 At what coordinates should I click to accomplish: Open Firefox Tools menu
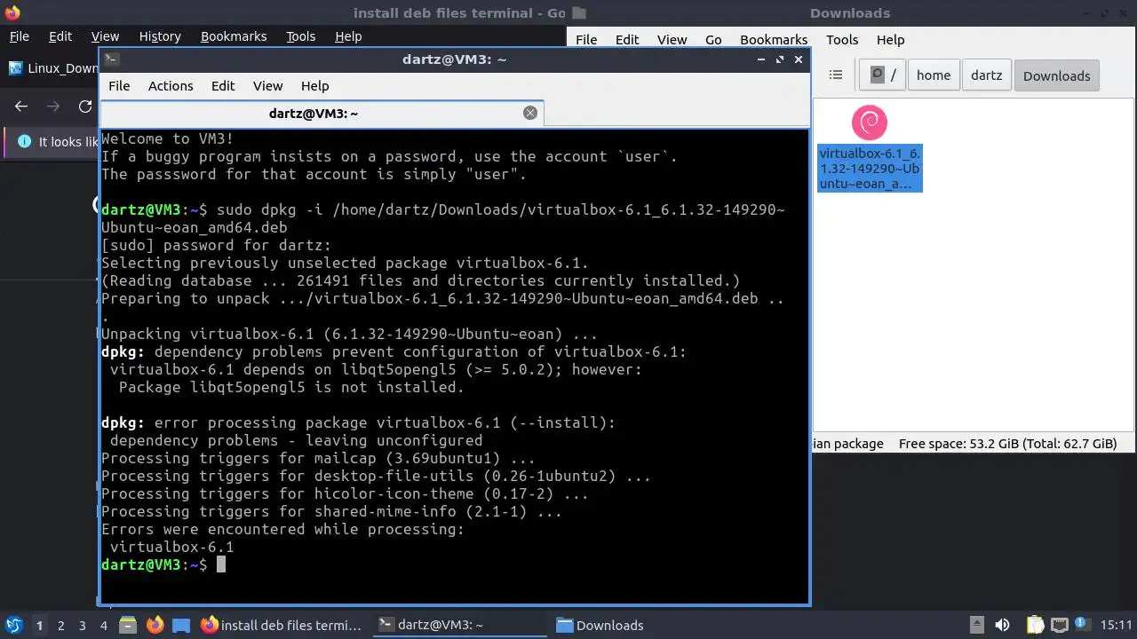300,36
